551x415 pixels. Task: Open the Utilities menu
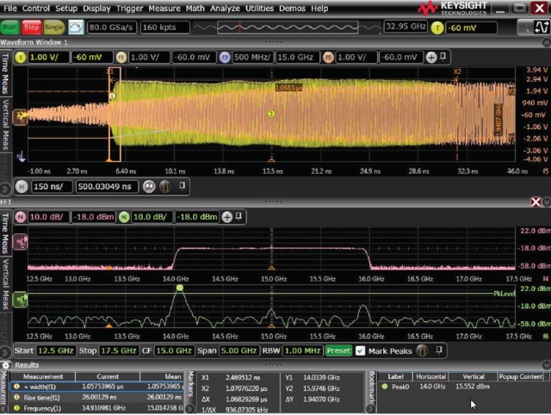coord(259,8)
